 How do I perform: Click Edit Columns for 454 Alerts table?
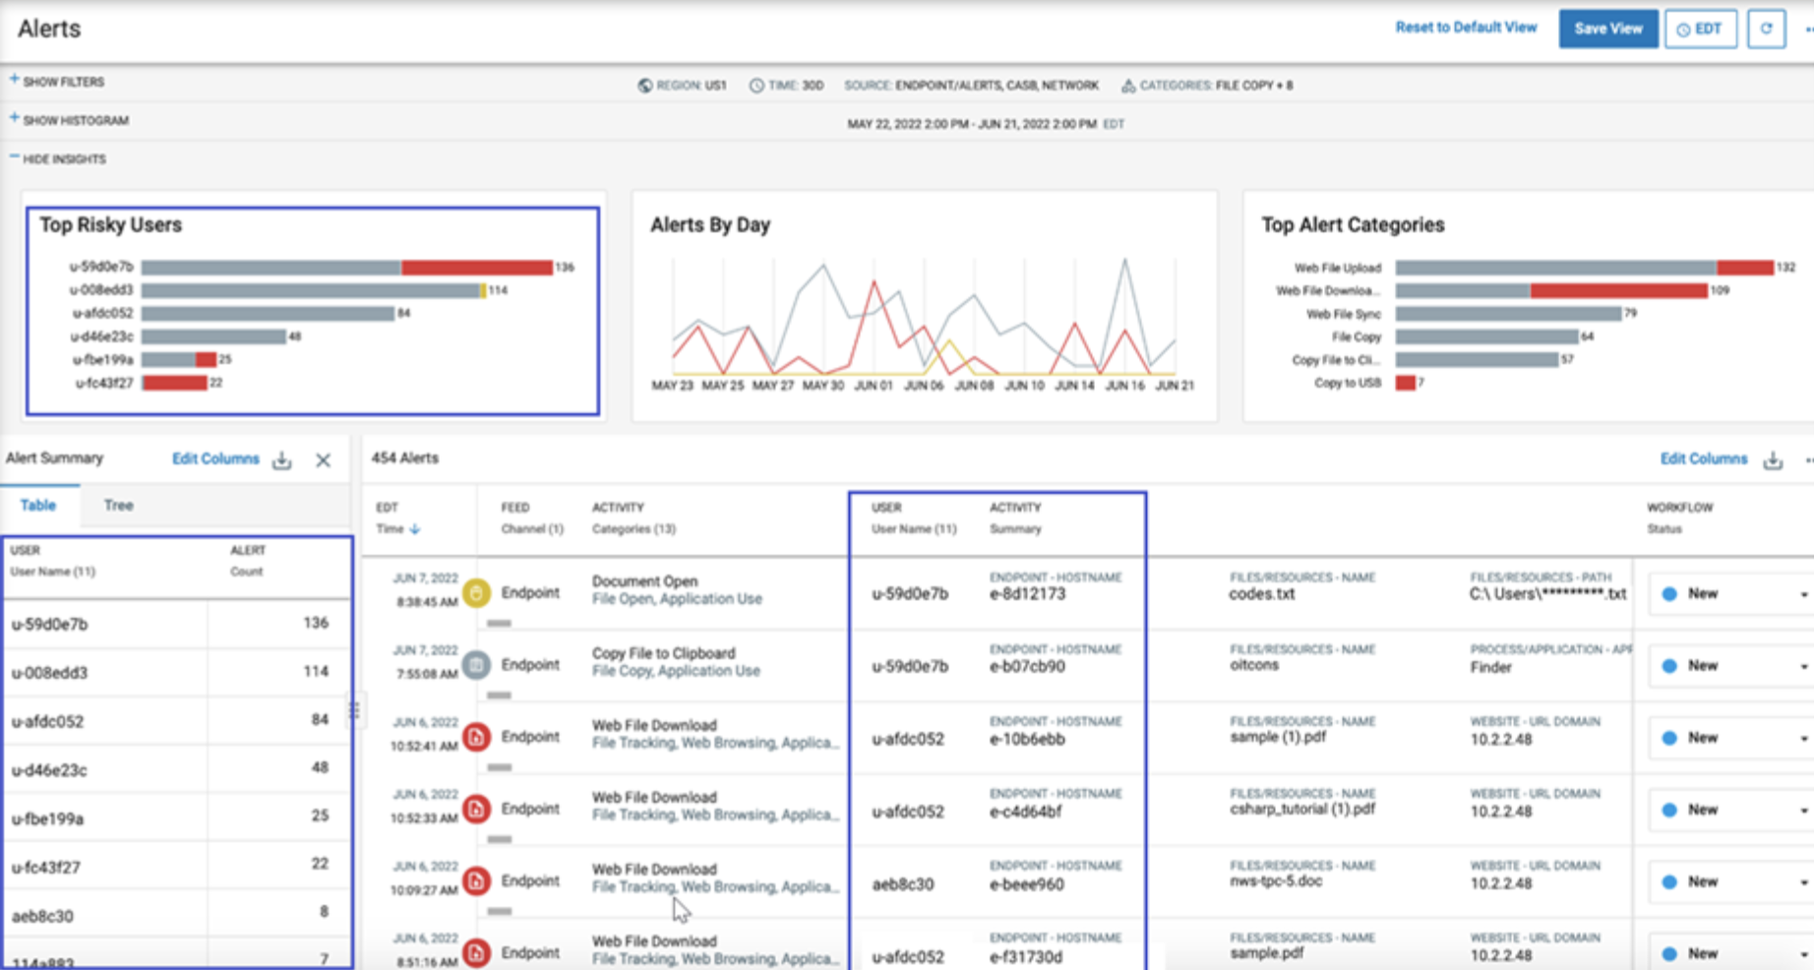point(1704,458)
